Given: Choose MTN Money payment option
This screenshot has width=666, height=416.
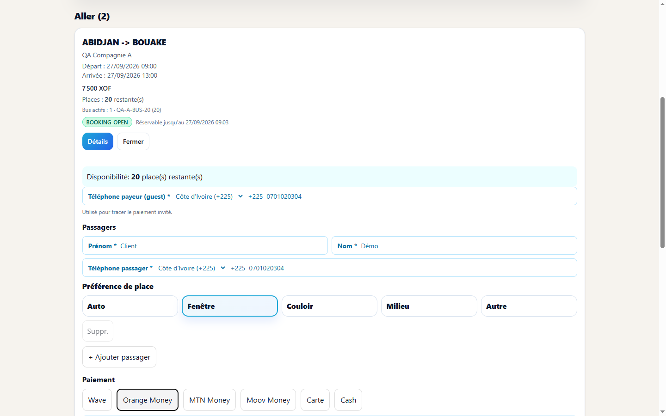Looking at the screenshot, I should (x=210, y=400).
